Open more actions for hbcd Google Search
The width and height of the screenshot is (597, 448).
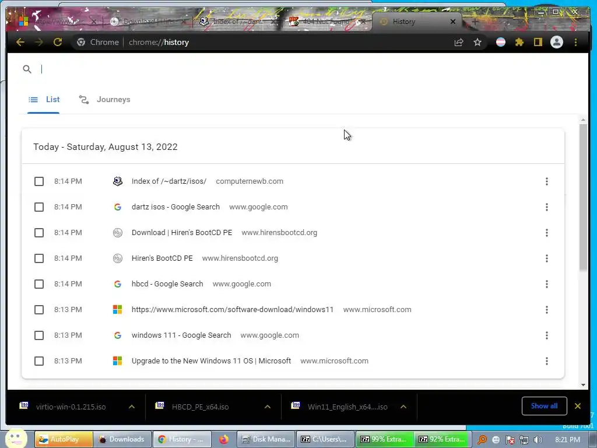tap(547, 284)
